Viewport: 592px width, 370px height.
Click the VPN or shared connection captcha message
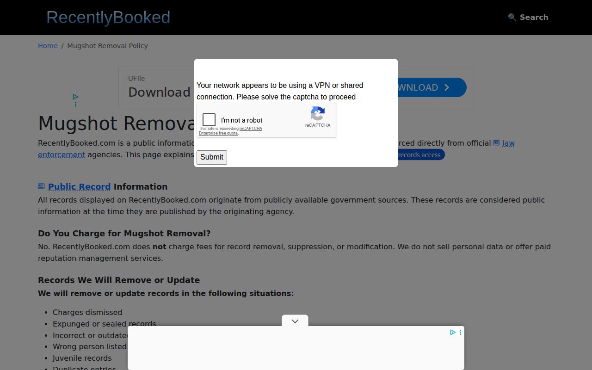point(280,91)
